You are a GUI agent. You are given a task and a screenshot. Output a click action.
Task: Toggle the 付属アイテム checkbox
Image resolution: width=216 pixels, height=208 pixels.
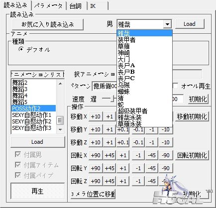tap(18, 165)
